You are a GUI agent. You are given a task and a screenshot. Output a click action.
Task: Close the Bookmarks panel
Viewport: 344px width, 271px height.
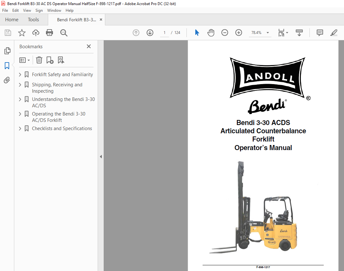coord(89,46)
